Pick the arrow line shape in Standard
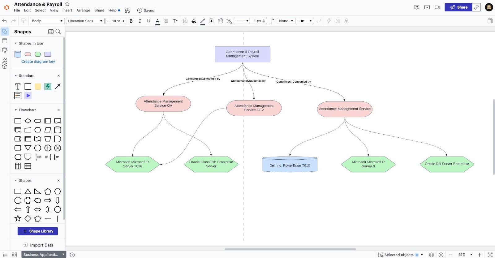 [58, 87]
